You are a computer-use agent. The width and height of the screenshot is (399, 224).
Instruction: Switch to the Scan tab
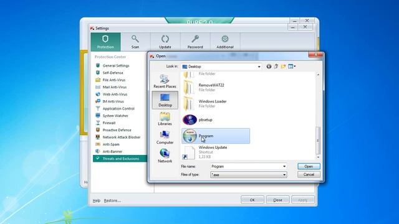tap(135, 42)
